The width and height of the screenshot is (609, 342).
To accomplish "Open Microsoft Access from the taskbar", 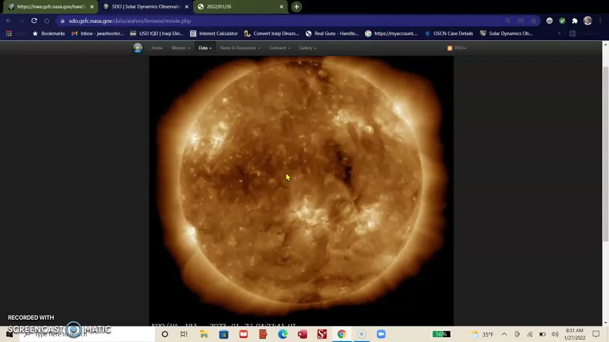I will [x=302, y=334].
